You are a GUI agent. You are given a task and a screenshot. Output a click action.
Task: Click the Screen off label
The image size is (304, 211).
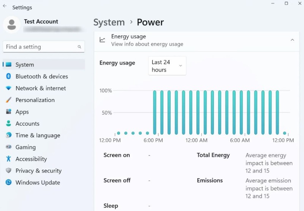(x=117, y=180)
